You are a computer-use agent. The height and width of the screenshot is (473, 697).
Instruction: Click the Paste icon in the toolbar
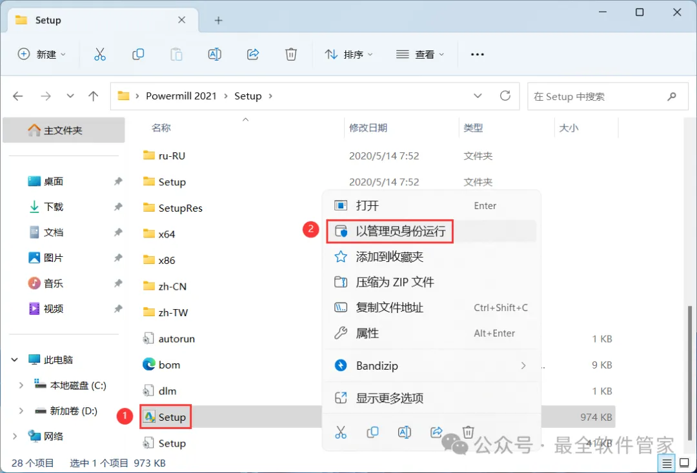click(x=176, y=54)
